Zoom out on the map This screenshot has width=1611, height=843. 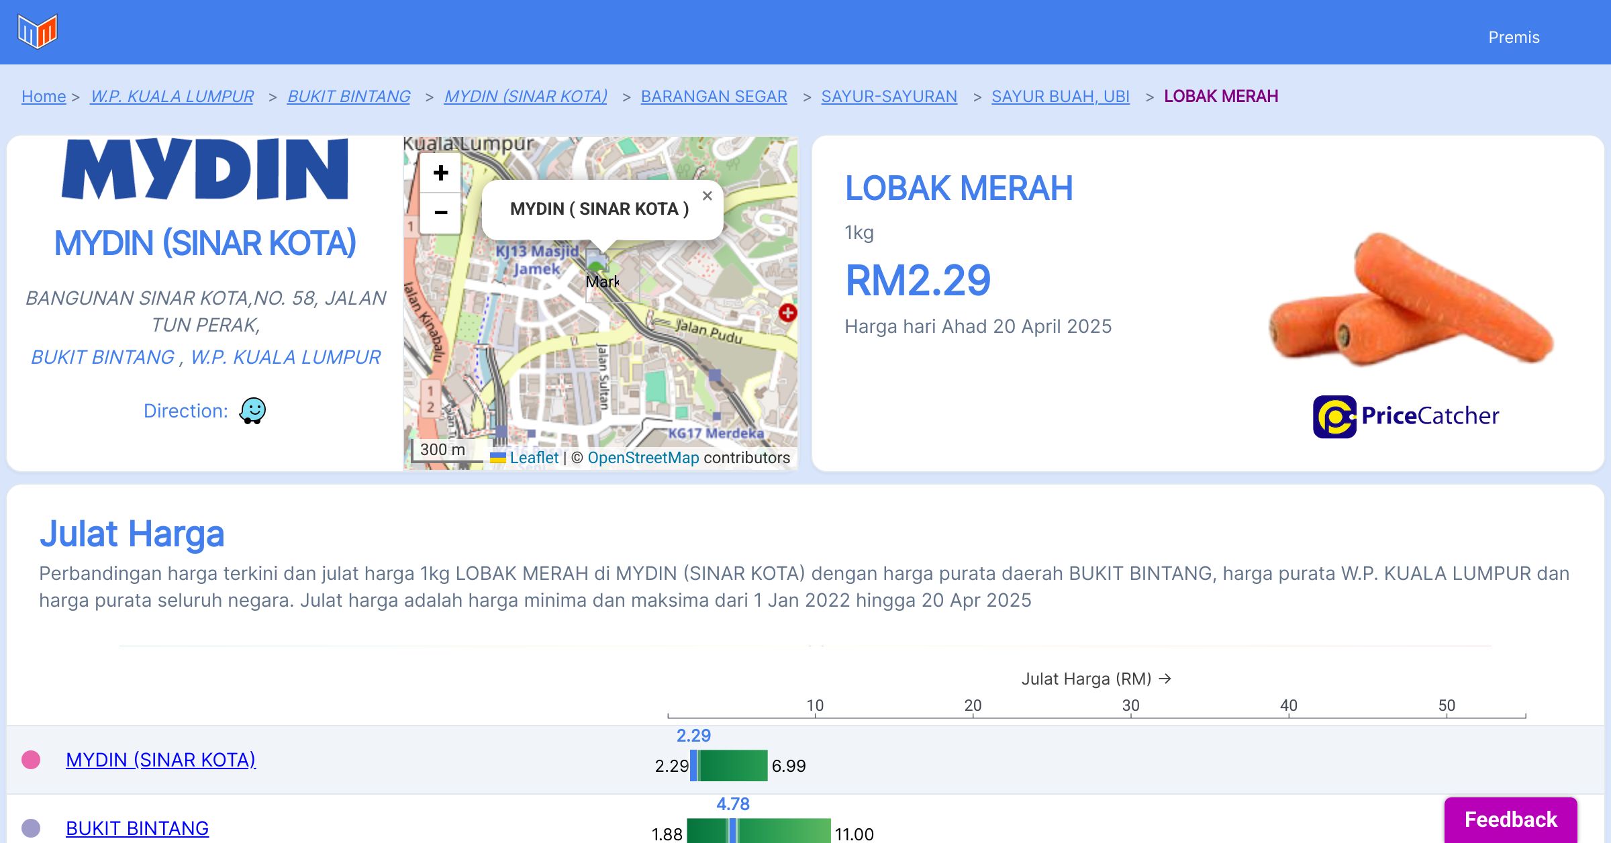pos(440,213)
